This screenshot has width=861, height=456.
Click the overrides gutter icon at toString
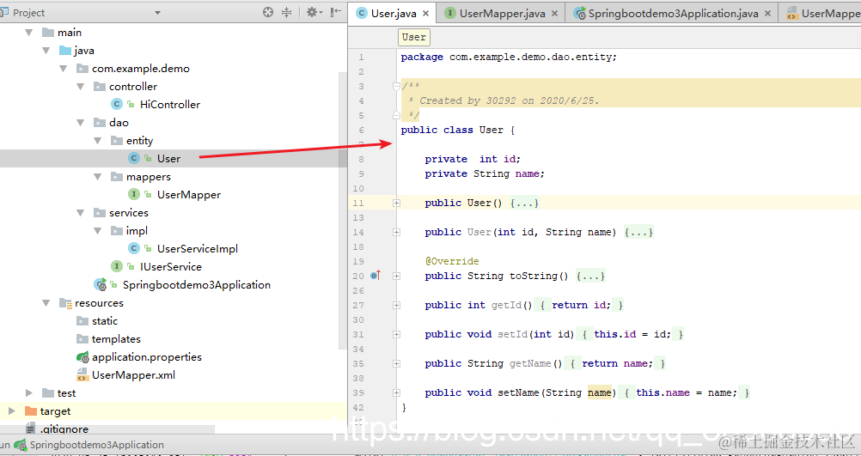(x=376, y=276)
